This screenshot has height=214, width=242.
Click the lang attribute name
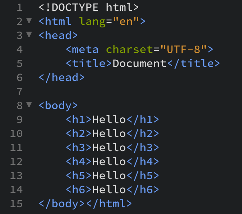pyautogui.click(x=93, y=21)
